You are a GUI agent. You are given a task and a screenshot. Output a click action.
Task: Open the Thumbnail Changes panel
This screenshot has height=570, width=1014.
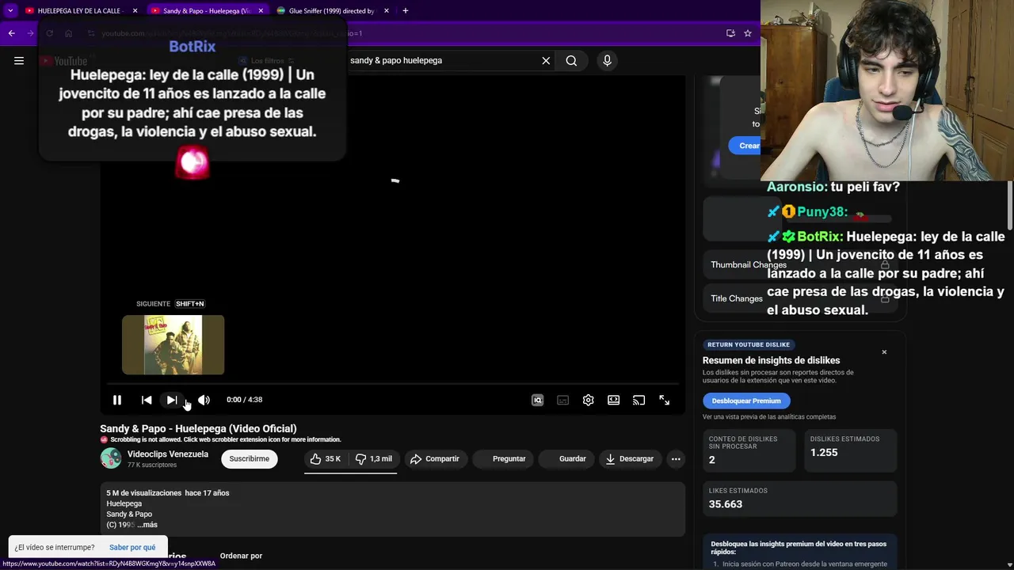click(800, 264)
